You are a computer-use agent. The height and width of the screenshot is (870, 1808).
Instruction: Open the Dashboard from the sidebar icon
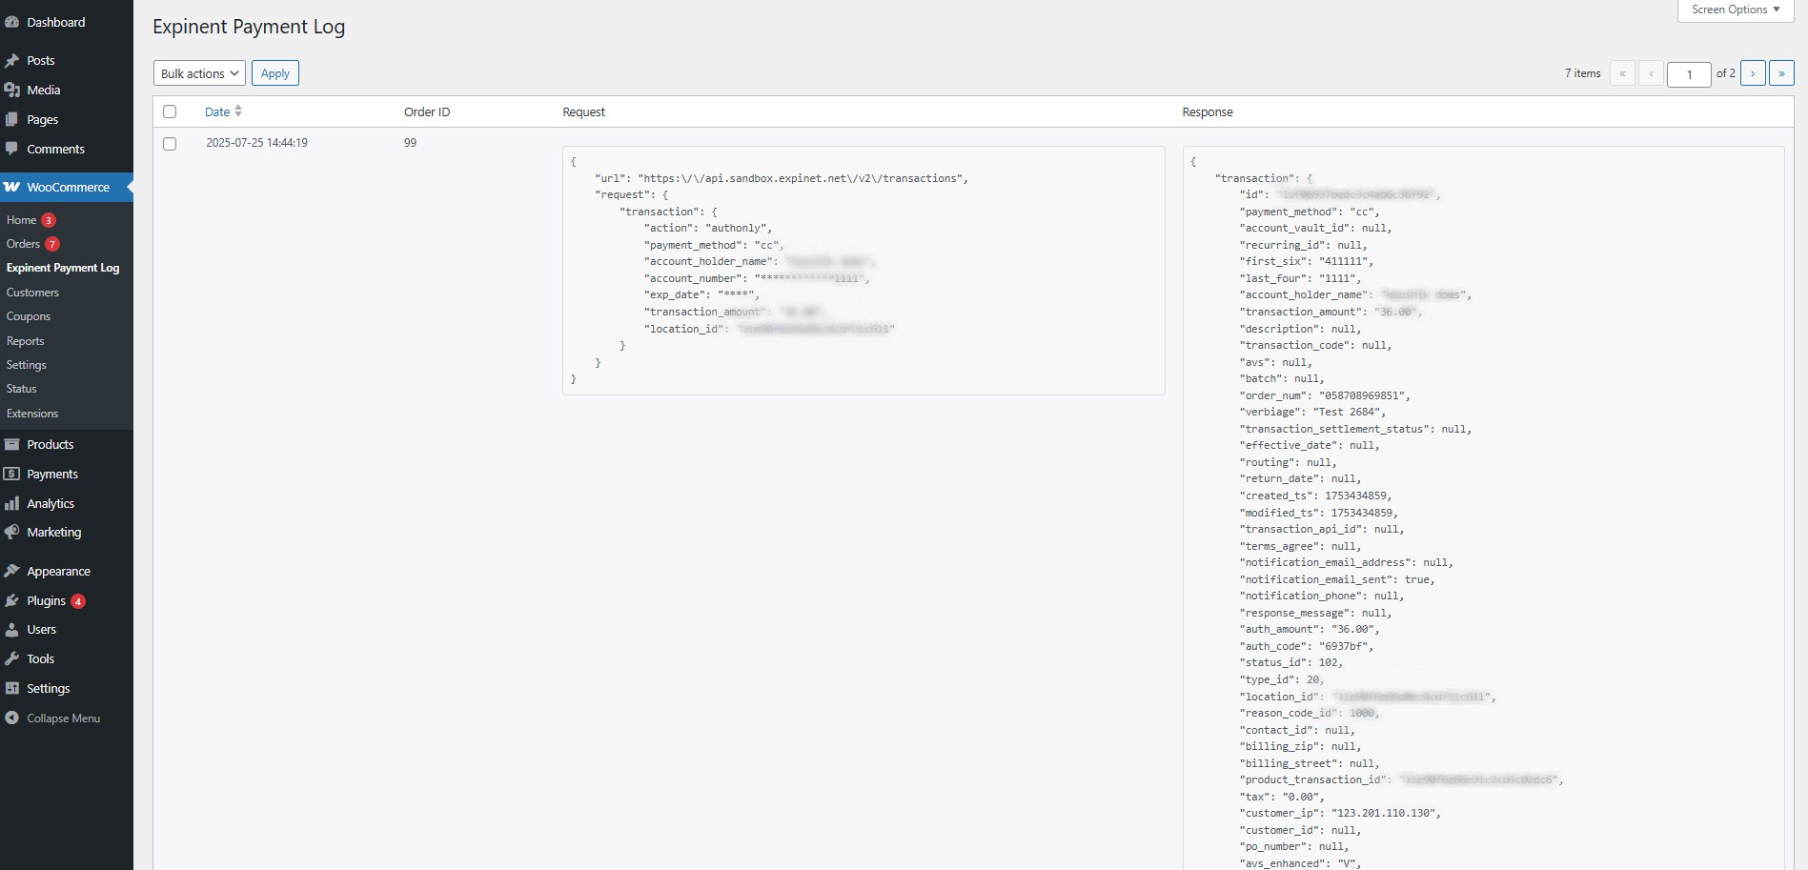(13, 21)
